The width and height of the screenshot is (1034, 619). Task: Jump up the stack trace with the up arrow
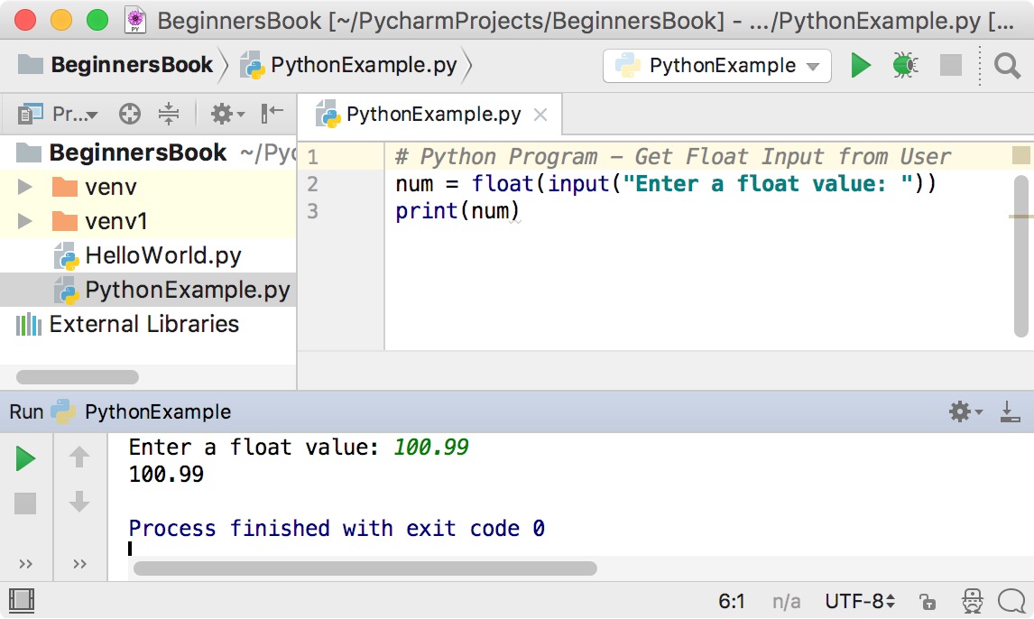pyautogui.click(x=79, y=458)
